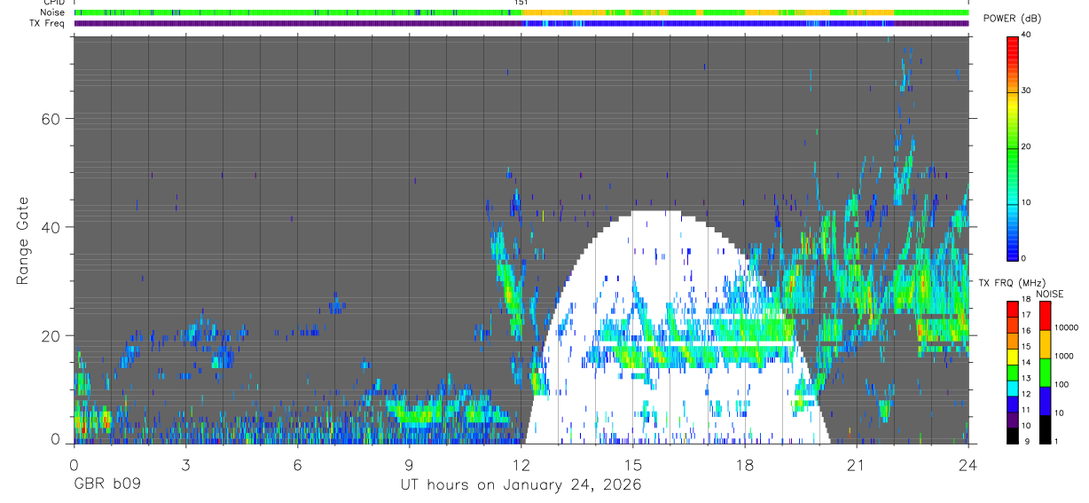Click the CPID value 151 label

(521, 3)
